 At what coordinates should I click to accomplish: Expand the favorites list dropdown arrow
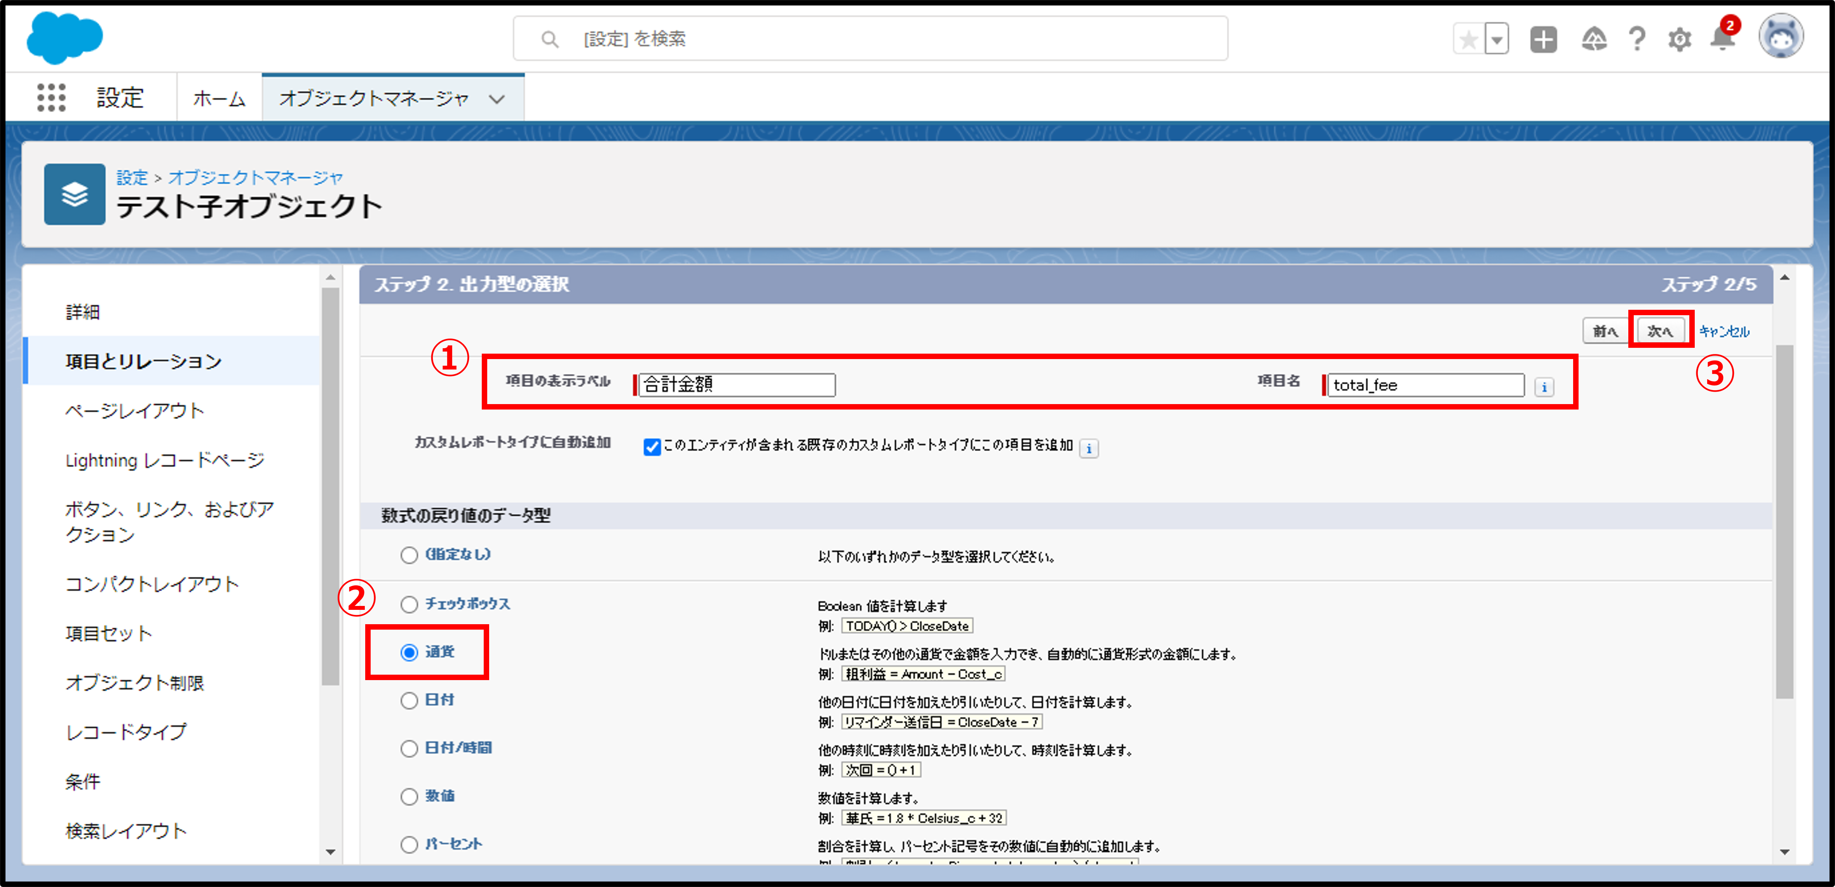[1497, 39]
